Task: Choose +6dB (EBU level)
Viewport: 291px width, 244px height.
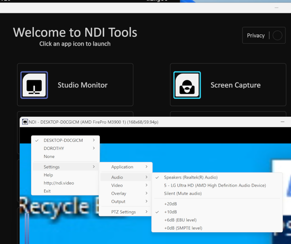Action: 217,220
